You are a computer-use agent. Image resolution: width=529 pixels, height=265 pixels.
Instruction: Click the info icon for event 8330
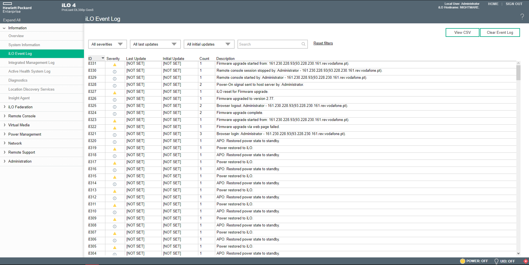115,72
